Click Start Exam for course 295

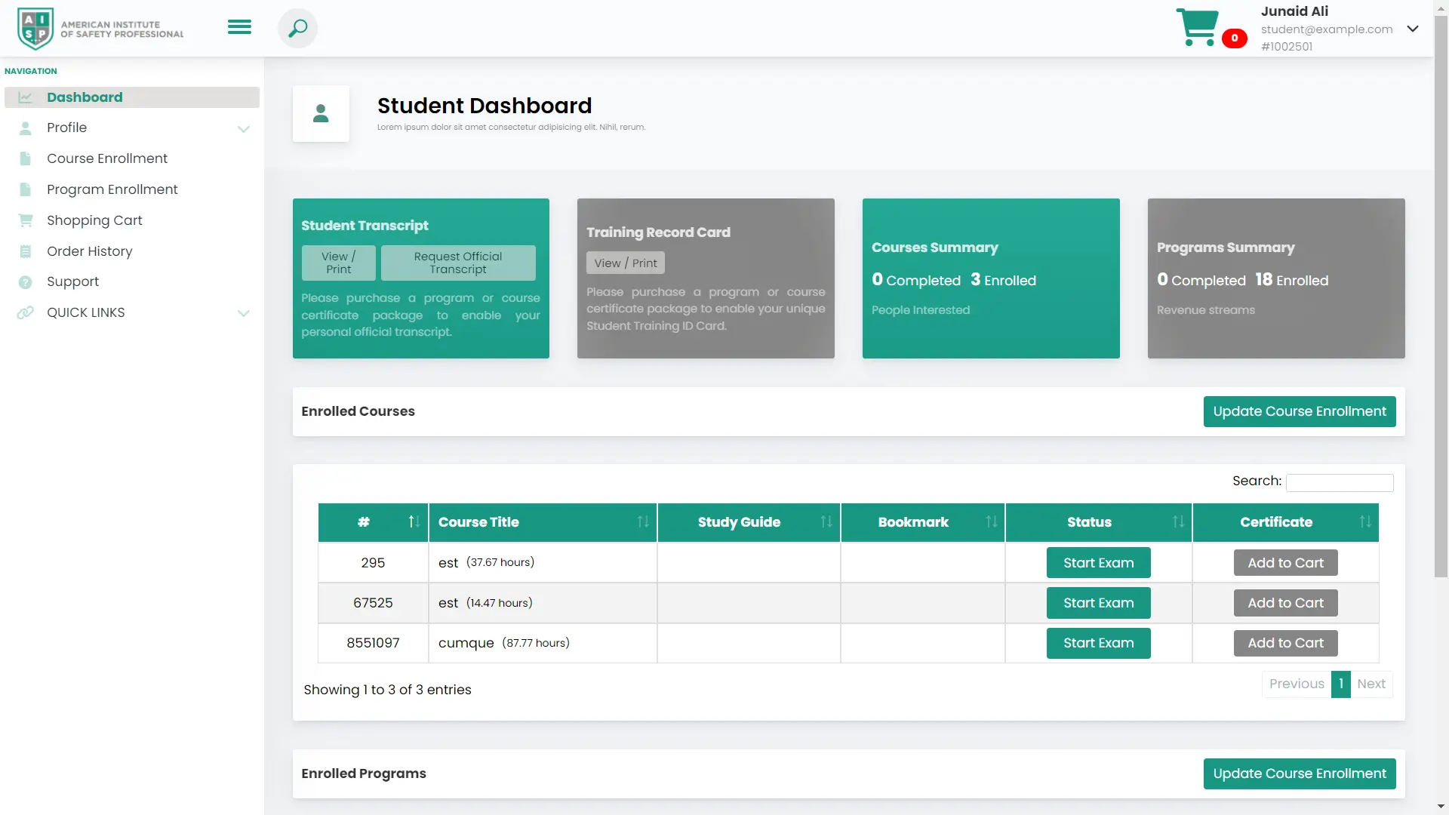[x=1098, y=563]
